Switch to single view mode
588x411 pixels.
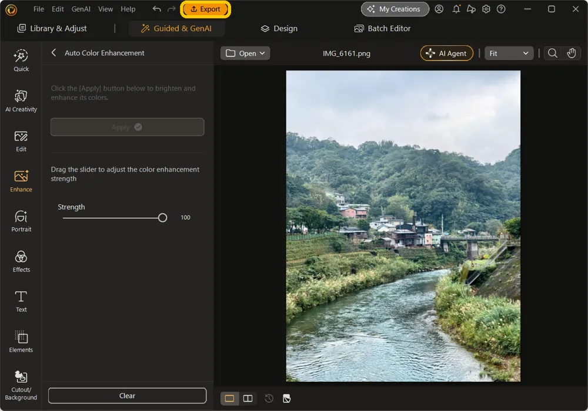[229, 398]
